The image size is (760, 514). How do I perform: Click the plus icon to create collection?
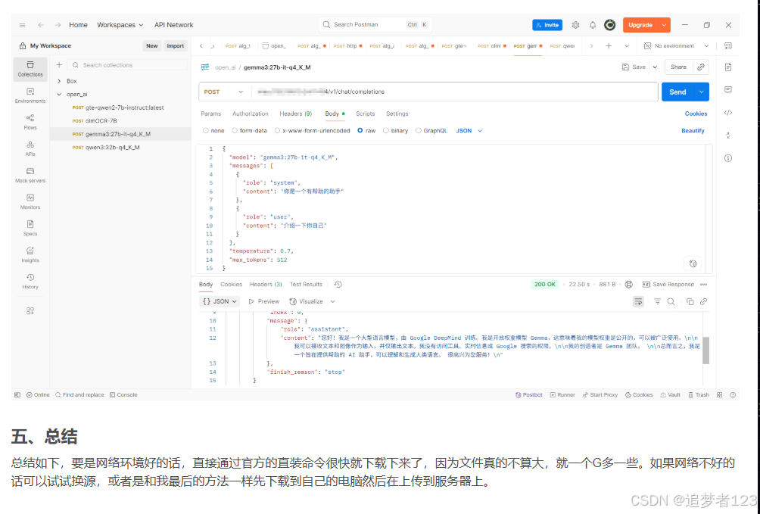(59, 65)
